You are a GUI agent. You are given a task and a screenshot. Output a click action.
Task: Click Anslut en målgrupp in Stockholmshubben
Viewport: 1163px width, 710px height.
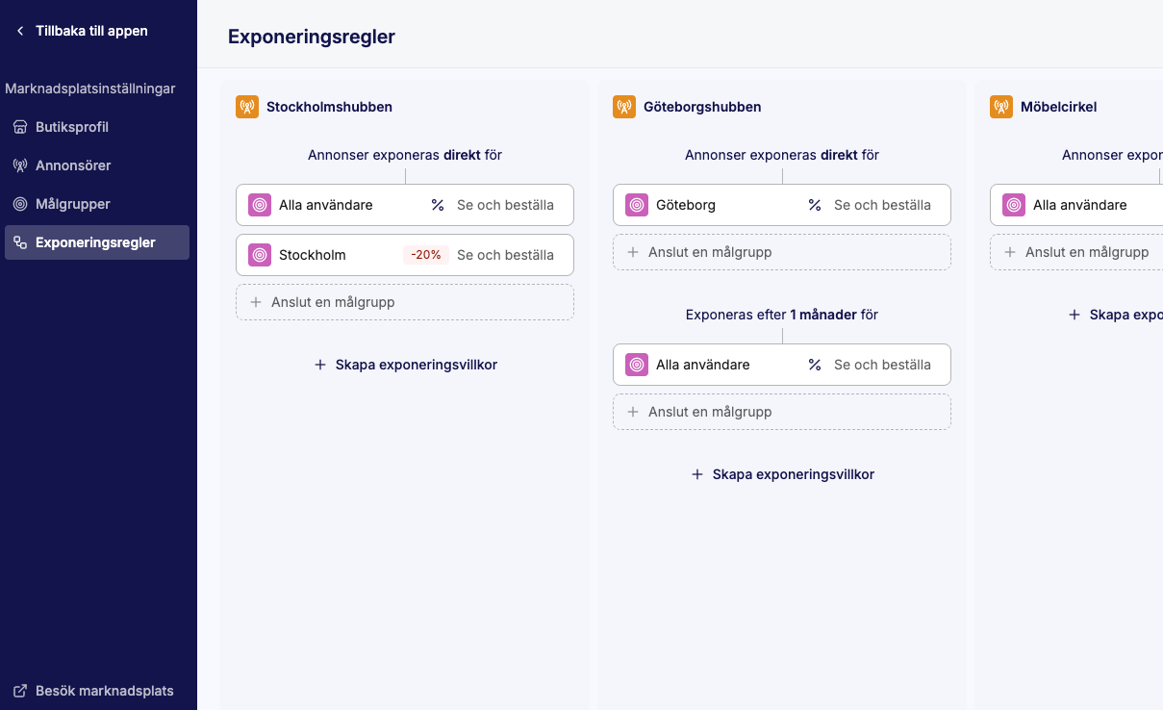pyautogui.click(x=405, y=302)
